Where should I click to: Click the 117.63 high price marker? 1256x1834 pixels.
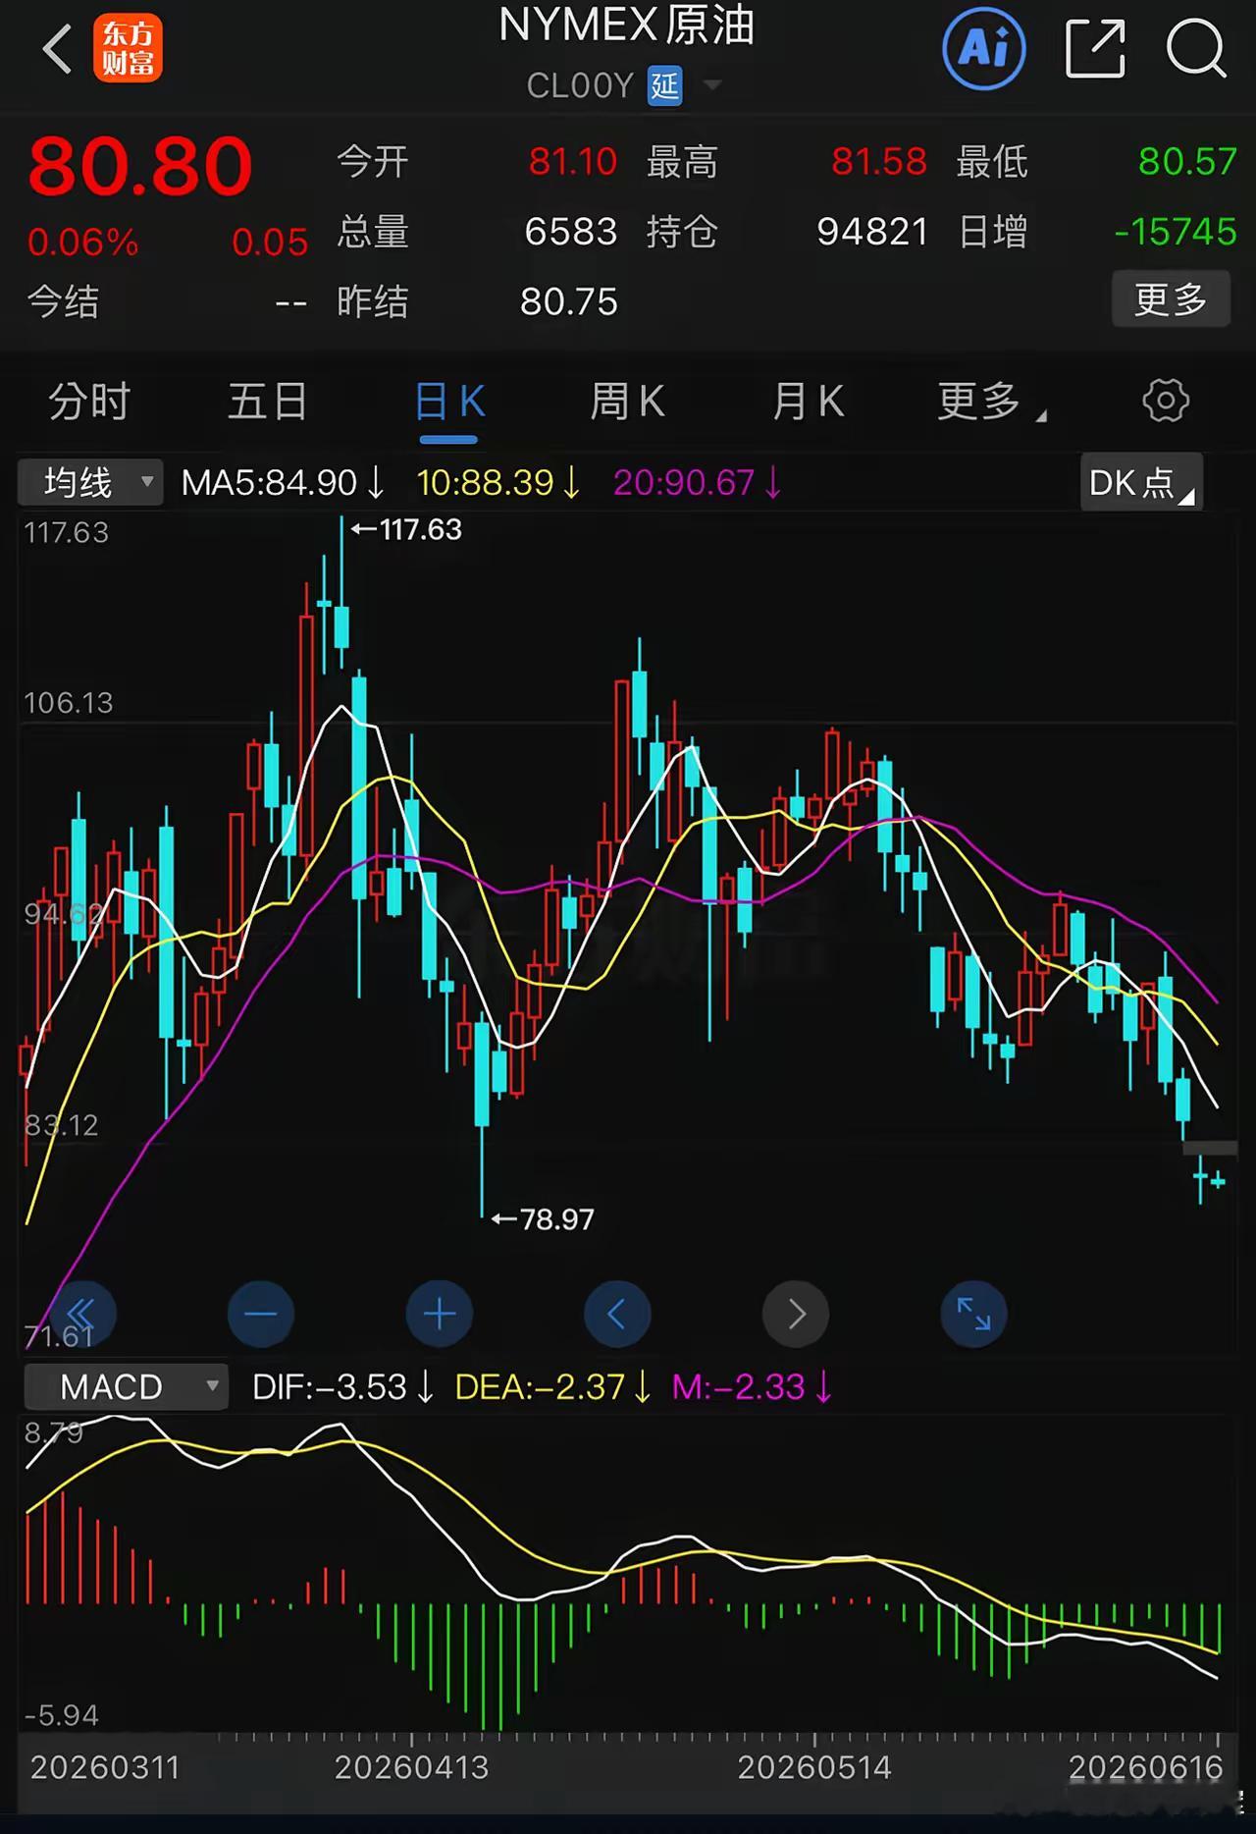coord(407,529)
